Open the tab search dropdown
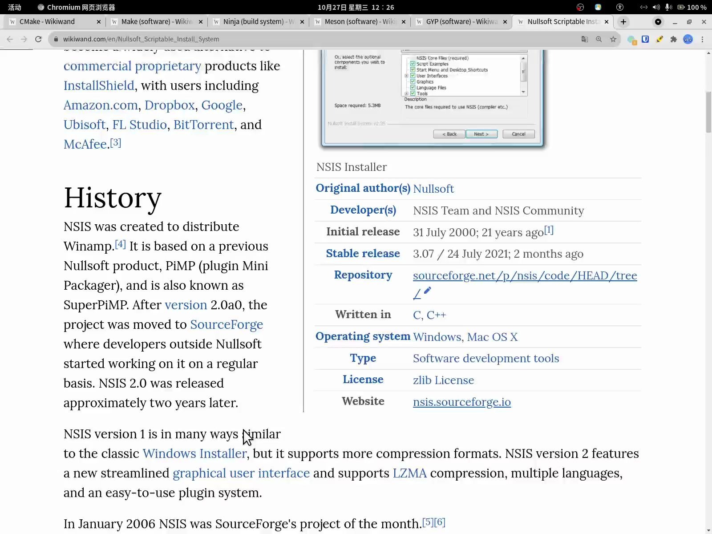Image resolution: width=712 pixels, height=534 pixels. click(x=658, y=21)
